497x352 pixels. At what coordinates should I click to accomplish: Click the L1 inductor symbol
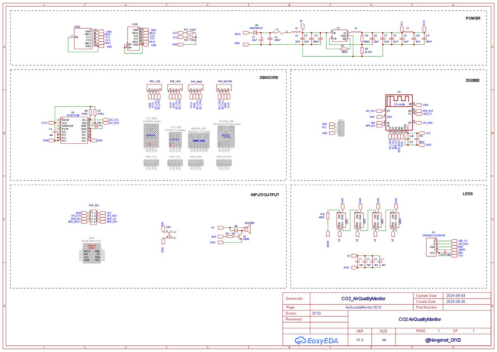point(296,31)
